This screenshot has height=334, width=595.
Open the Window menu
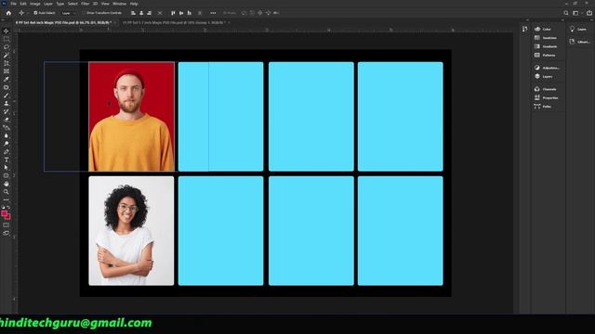[119, 4]
